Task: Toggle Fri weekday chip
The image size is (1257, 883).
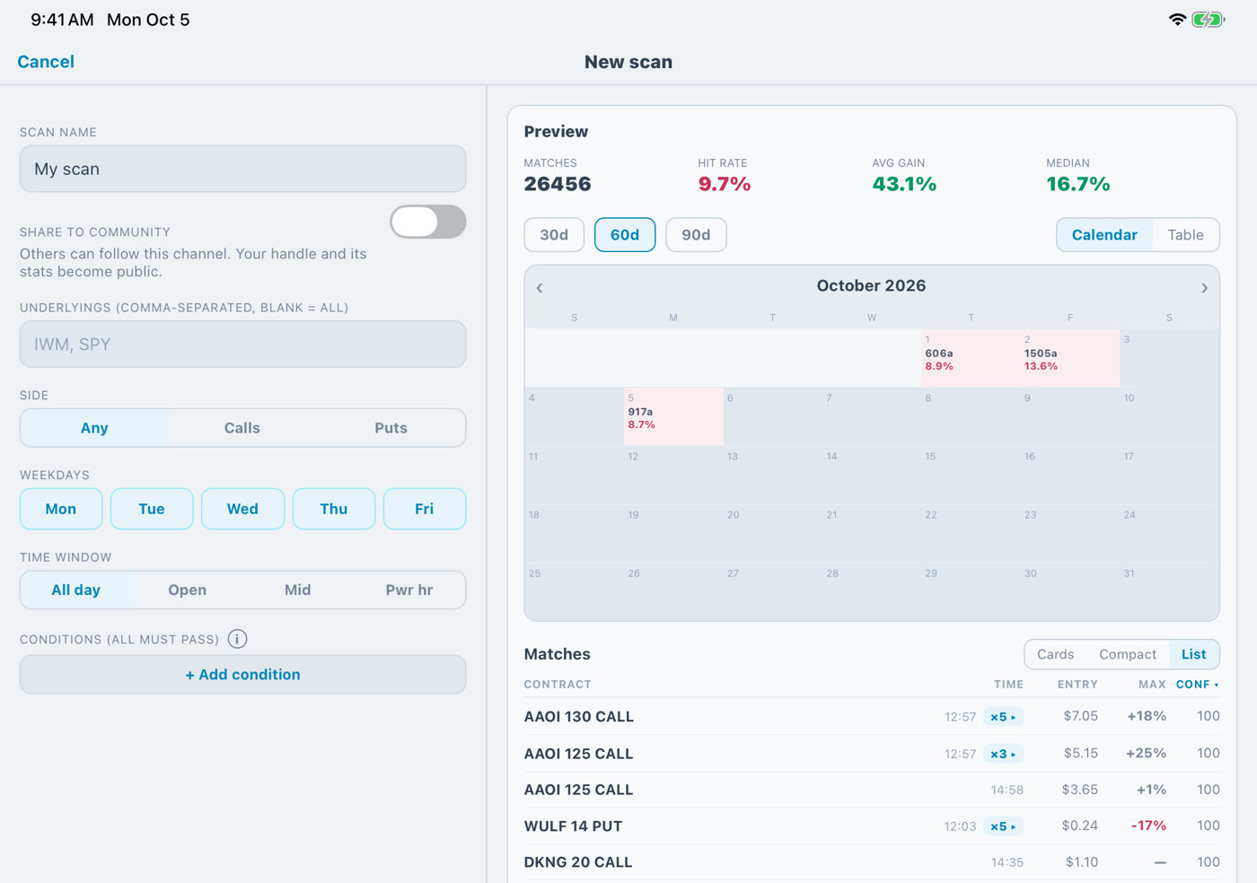Action: point(425,509)
